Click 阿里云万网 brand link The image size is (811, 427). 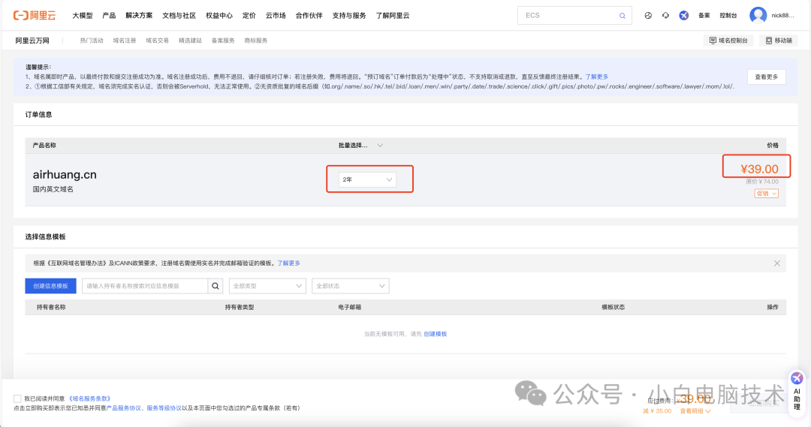click(x=32, y=41)
